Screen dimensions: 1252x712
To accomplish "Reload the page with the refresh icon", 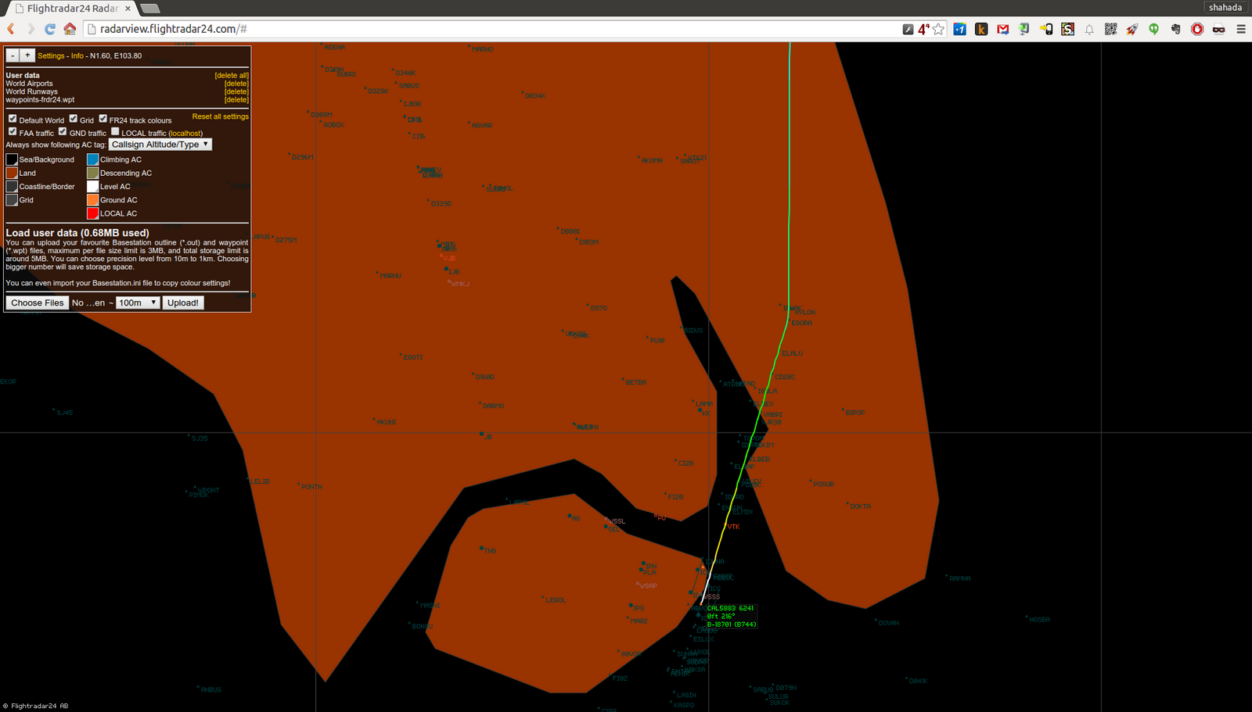I will 50,29.
